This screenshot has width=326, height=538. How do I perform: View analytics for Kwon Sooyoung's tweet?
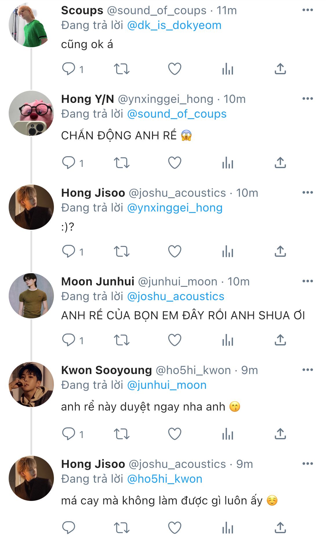[x=228, y=434]
